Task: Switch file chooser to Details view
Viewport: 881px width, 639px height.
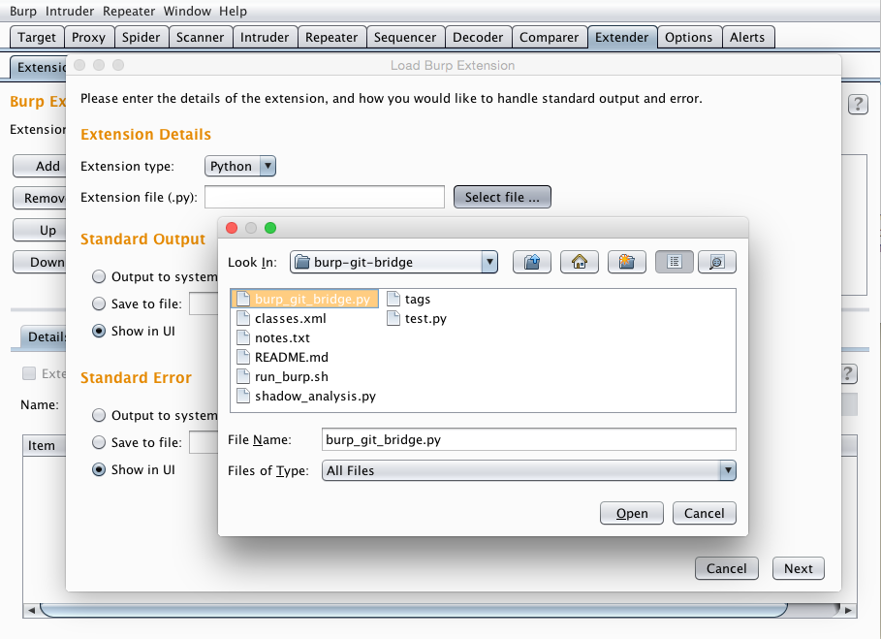Action: (717, 262)
